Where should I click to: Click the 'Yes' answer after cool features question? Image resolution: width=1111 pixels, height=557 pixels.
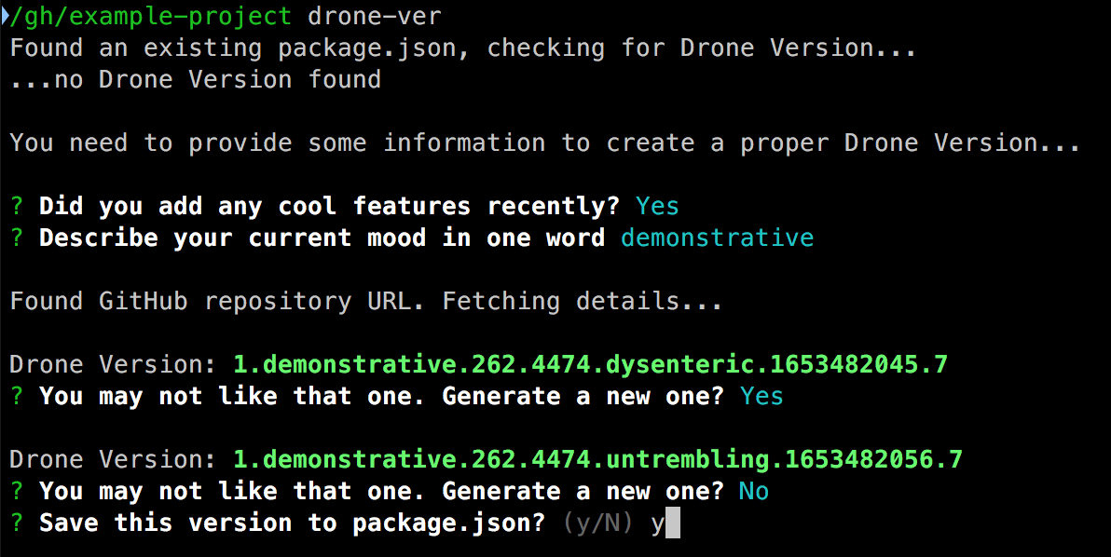(657, 206)
